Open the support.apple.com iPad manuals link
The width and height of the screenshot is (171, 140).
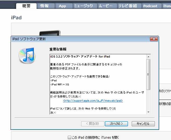(93, 101)
